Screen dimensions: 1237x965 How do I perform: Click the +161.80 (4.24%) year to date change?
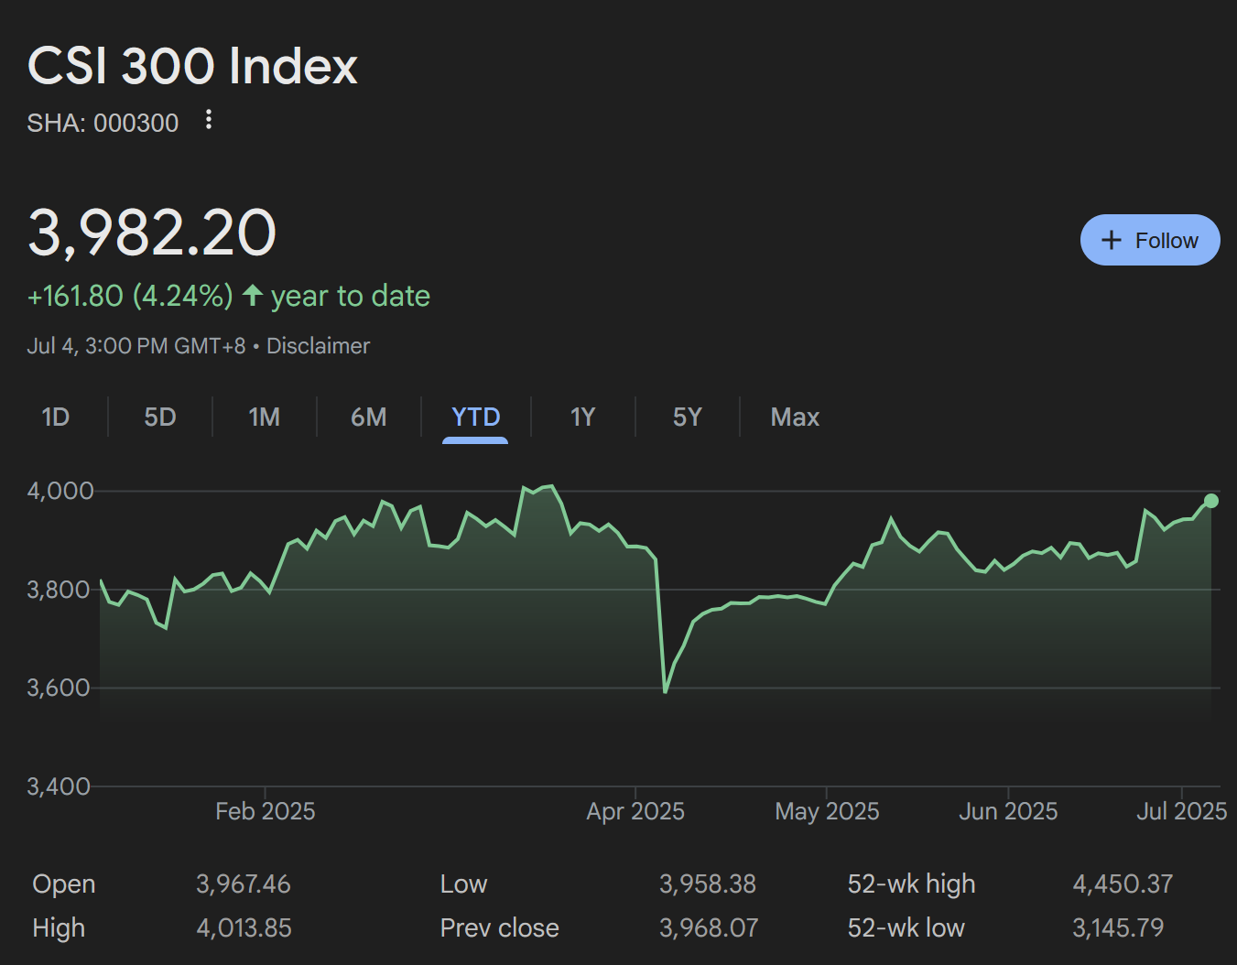pyautogui.click(x=229, y=296)
